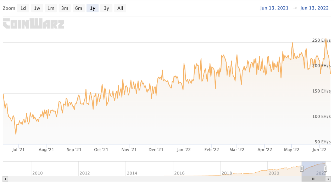The width and height of the screenshot is (334, 184).
Task: Click the highlighted navigator selection window
Action: pyautogui.click(x=313, y=169)
